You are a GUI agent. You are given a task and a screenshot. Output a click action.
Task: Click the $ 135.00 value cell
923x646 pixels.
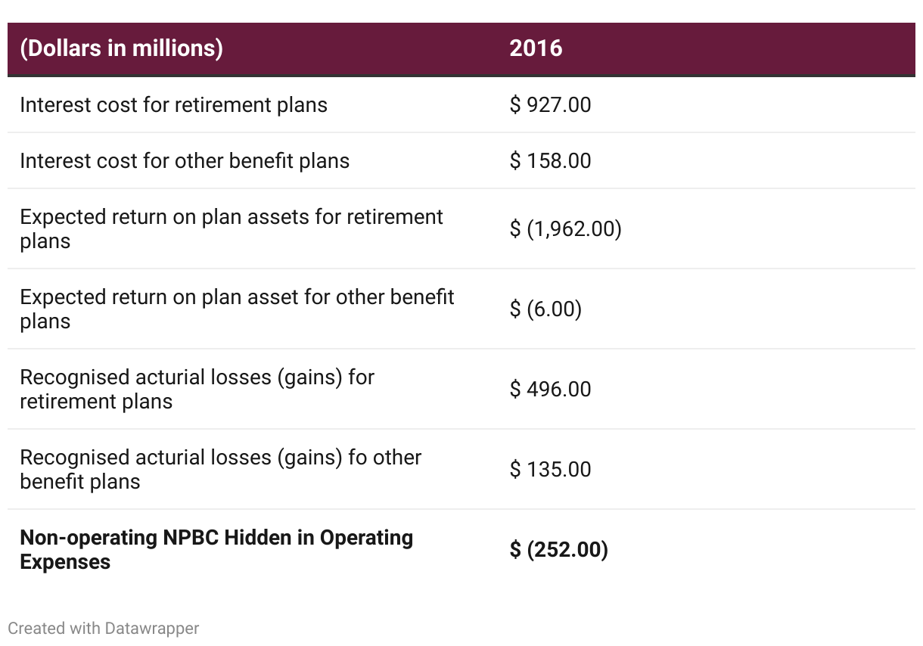(550, 469)
